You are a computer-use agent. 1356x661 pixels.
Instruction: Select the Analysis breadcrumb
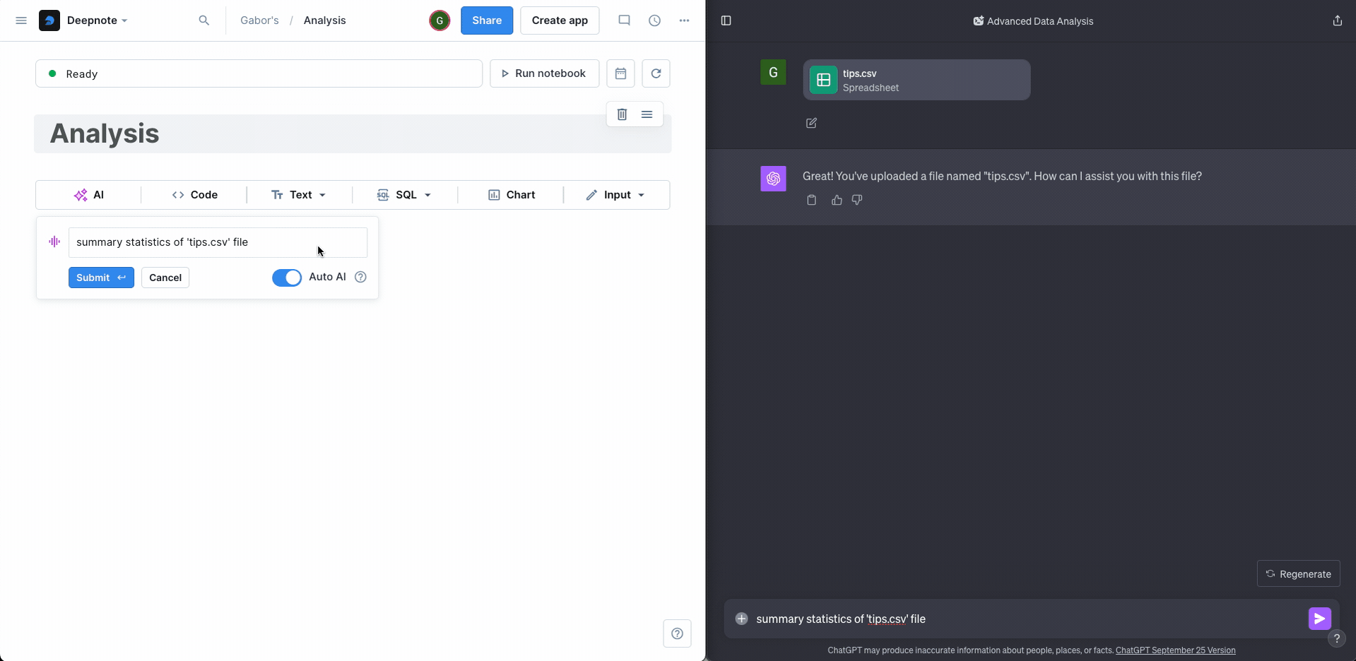pos(324,20)
